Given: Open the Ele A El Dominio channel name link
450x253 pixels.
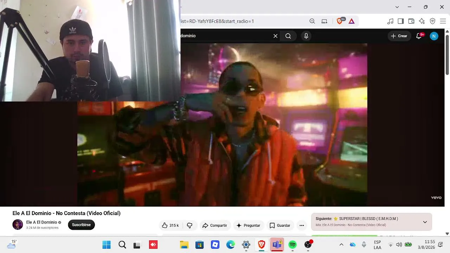Looking at the screenshot, I should pos(41,222).
